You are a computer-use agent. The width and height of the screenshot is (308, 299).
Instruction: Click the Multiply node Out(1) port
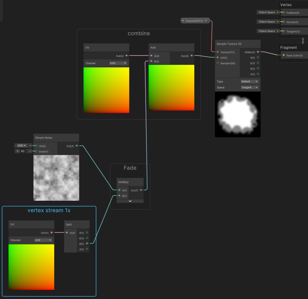coord(141,190)
